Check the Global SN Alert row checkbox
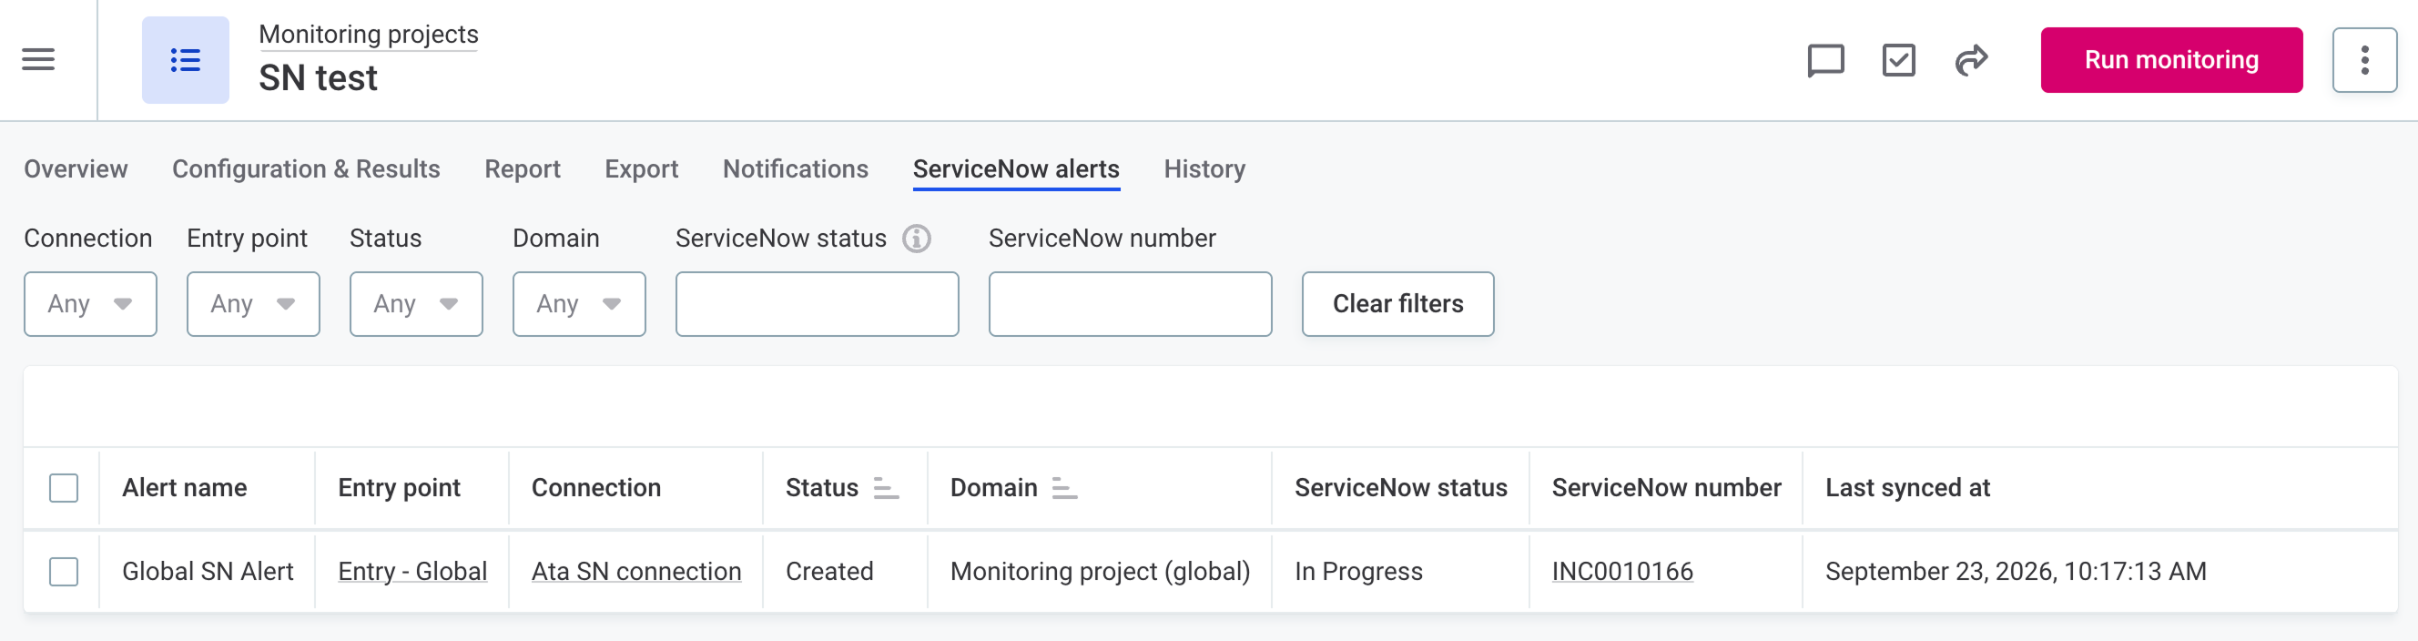 pos(64,572)
